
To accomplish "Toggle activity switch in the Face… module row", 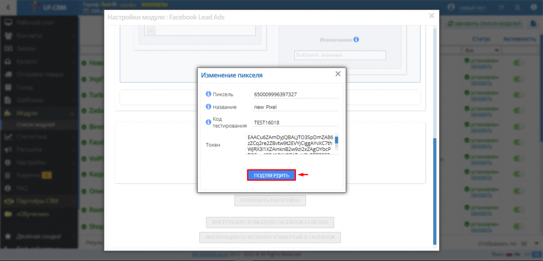I will [x=519, y=142].
